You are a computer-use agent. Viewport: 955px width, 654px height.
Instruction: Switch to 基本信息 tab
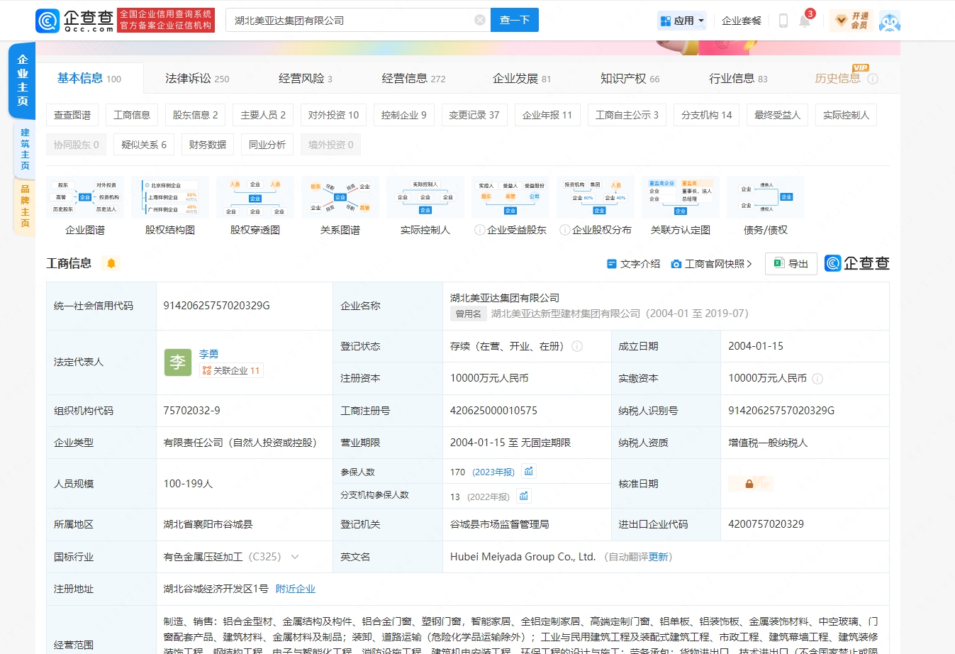point(89,78)
